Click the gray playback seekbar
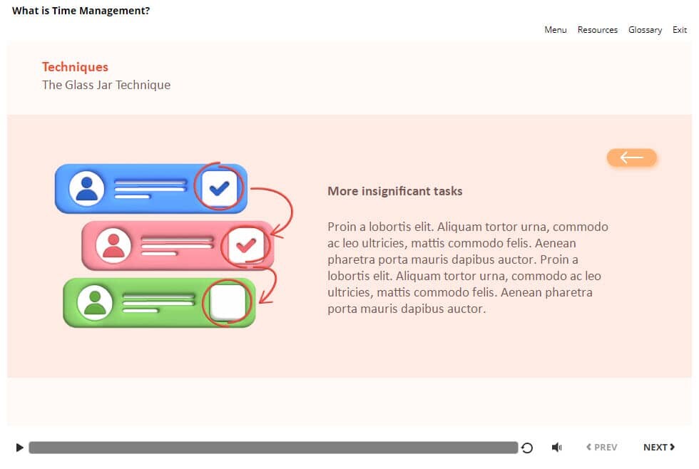The image size is (699, 469). point(273,448)
